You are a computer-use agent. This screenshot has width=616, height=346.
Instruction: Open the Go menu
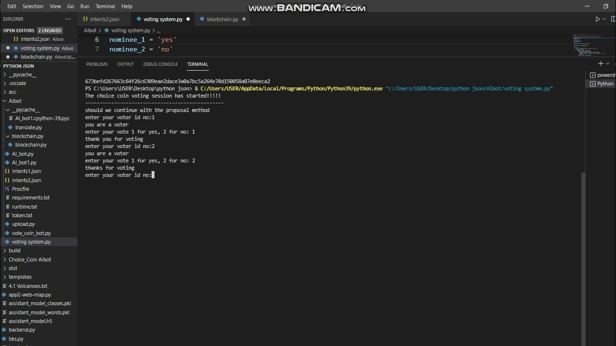(x=70, y=6)
